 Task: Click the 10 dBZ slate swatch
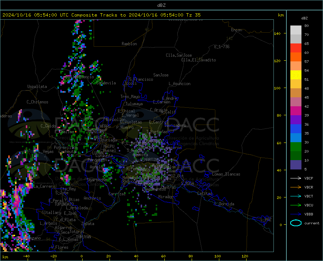click(296, 165)
